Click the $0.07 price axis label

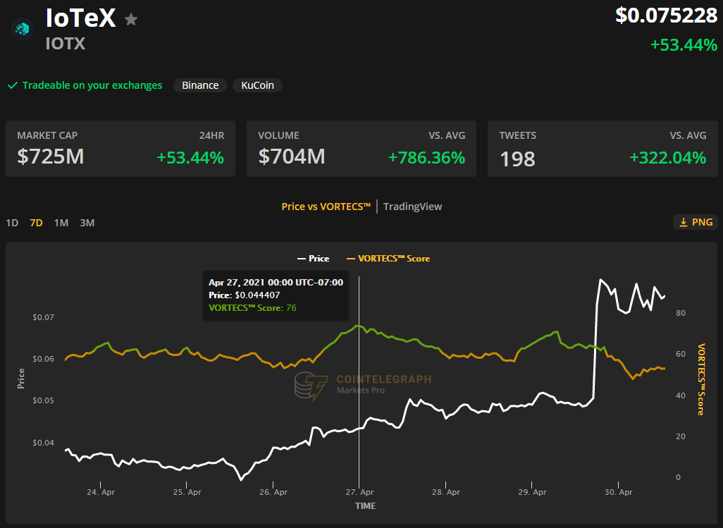click(44, 317)
